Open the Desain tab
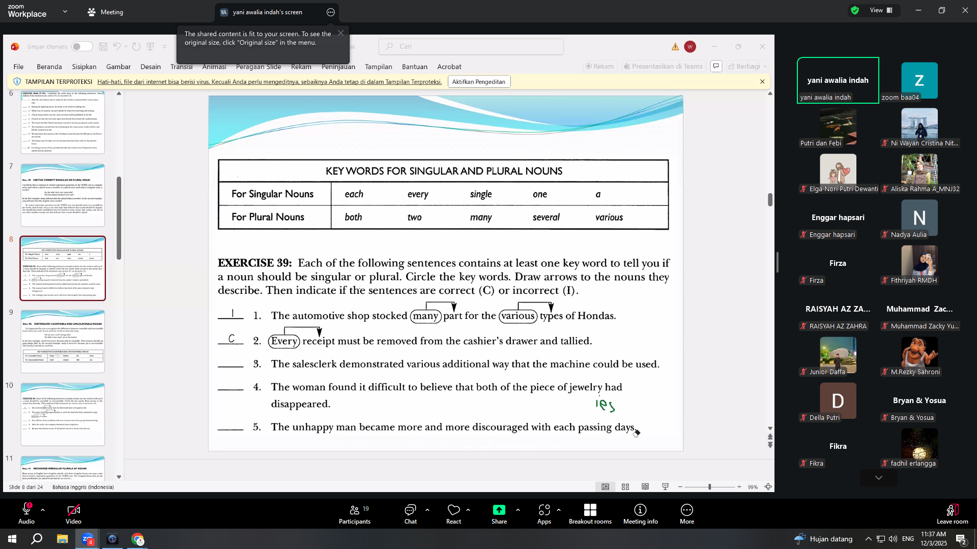This screenshot has width=977, height=549. [150, 67]
